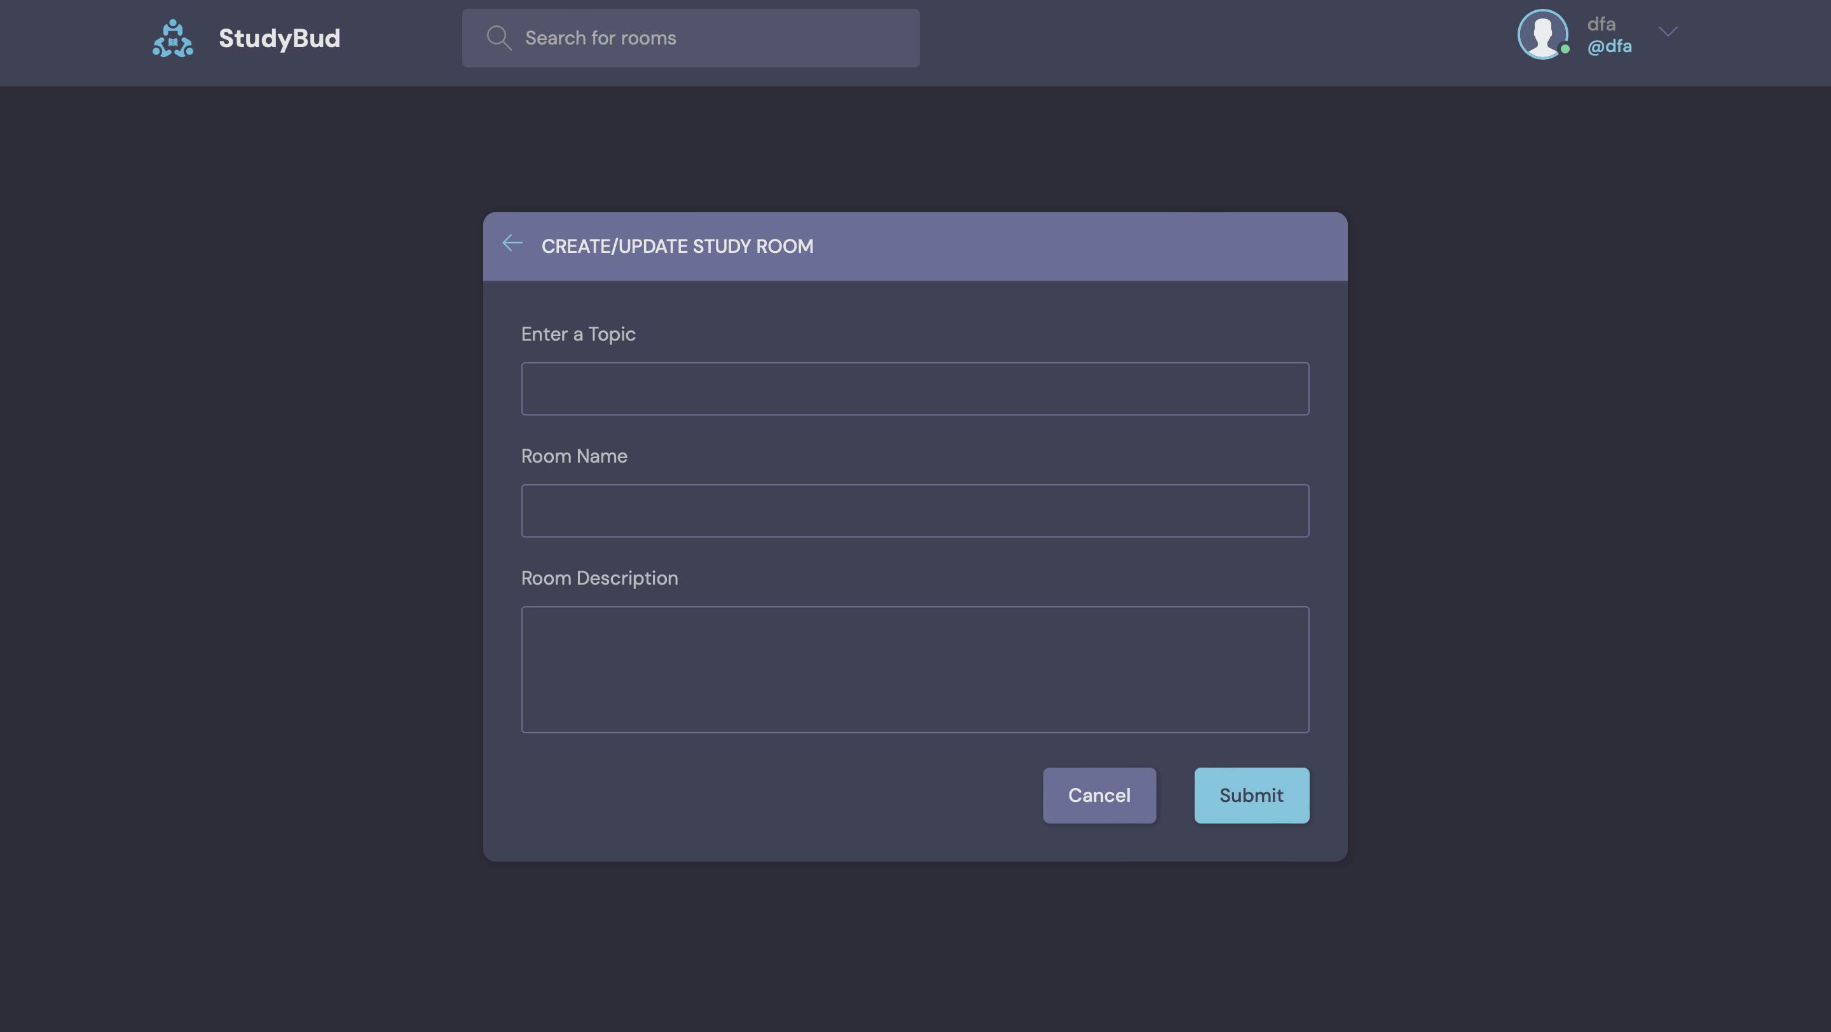
Task: Click the search magnifier icon
Action: 499,38
